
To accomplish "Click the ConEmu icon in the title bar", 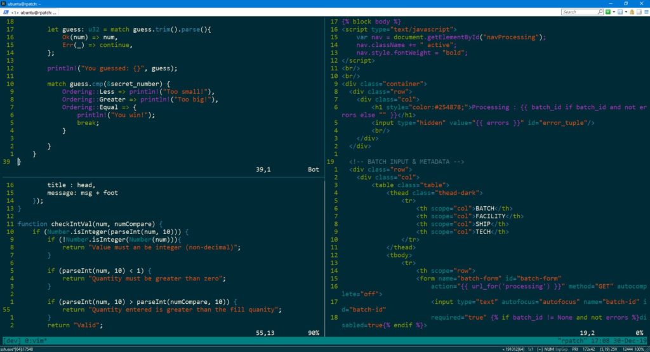I will coord(4,3).
